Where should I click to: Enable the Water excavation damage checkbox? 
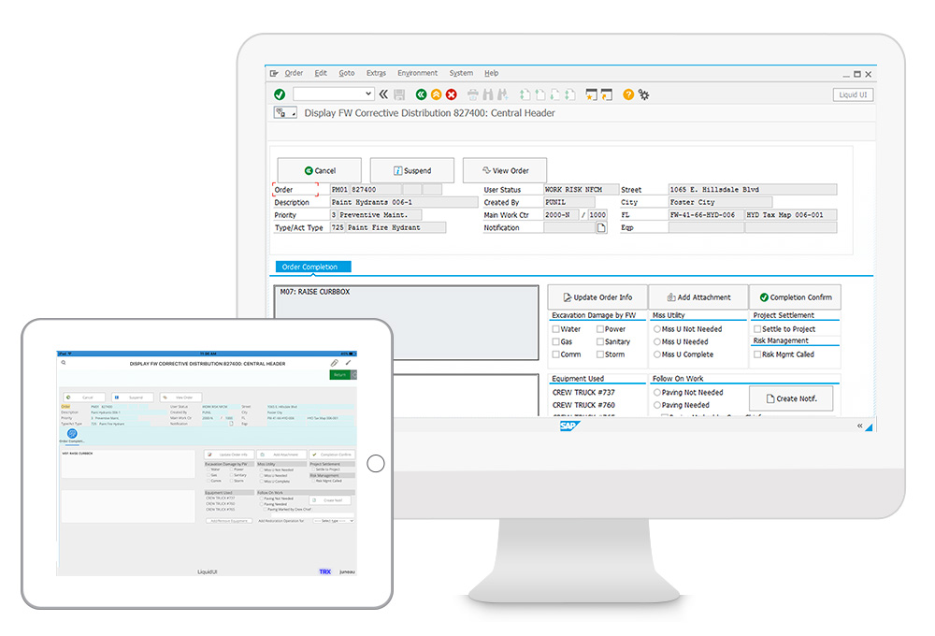556,329
